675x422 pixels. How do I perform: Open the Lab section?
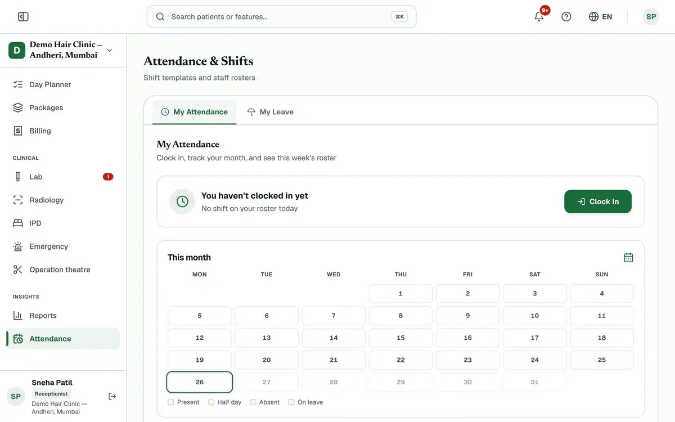pyautogui.click(x=63, y=177)
